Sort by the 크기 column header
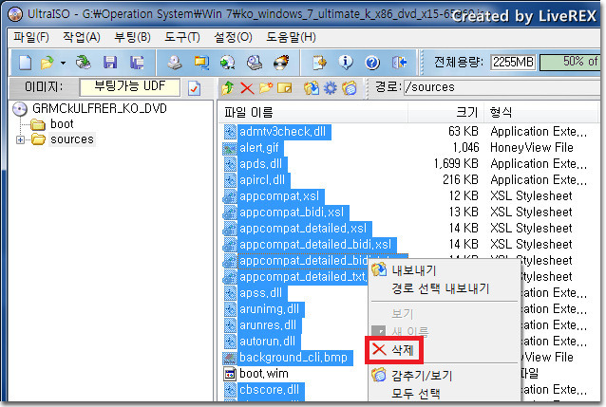The width and height of the screenshot is (606, 407). (445, 112)
